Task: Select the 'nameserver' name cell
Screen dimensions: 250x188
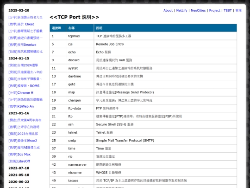Action: (80, 164)
